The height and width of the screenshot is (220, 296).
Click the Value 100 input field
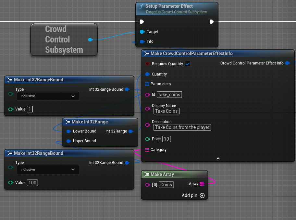tap(32, 183)
